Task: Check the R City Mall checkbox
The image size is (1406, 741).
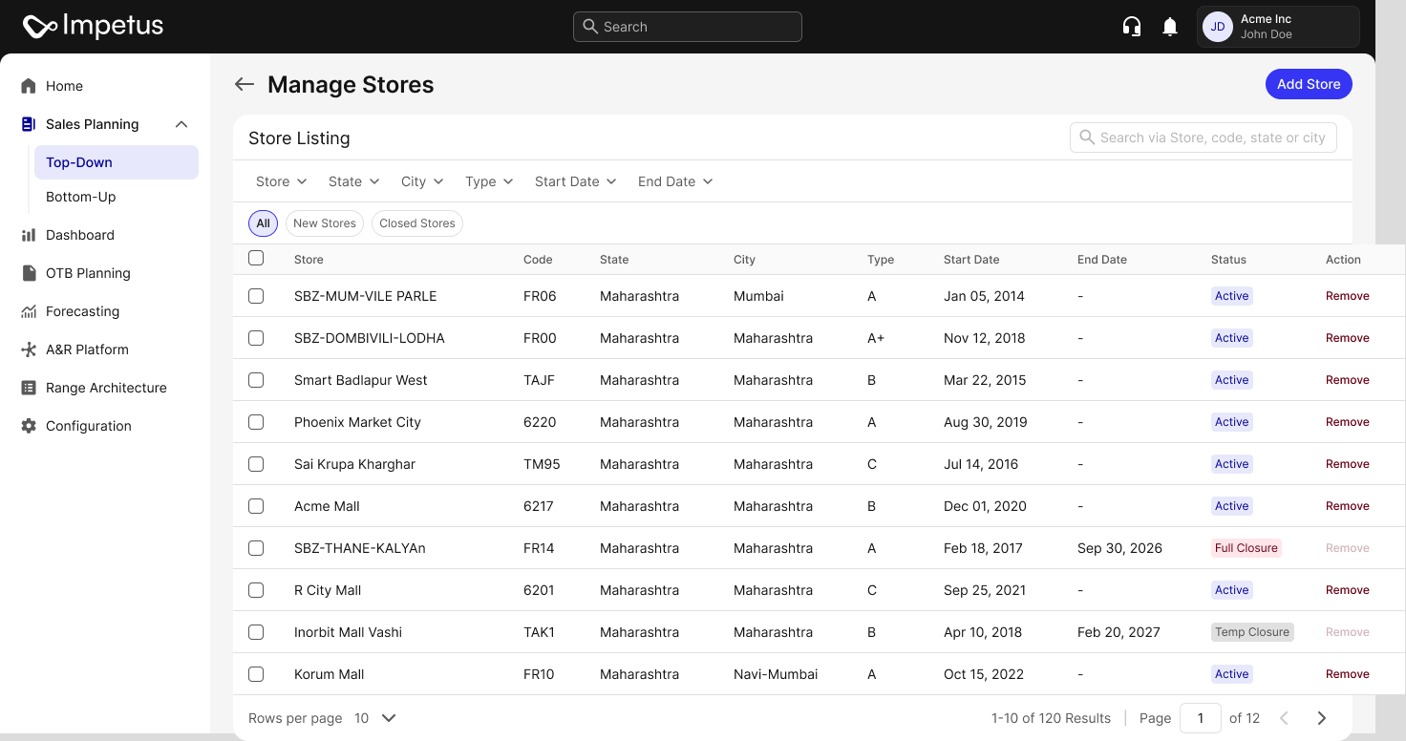Action: click(x=256, y=590)
